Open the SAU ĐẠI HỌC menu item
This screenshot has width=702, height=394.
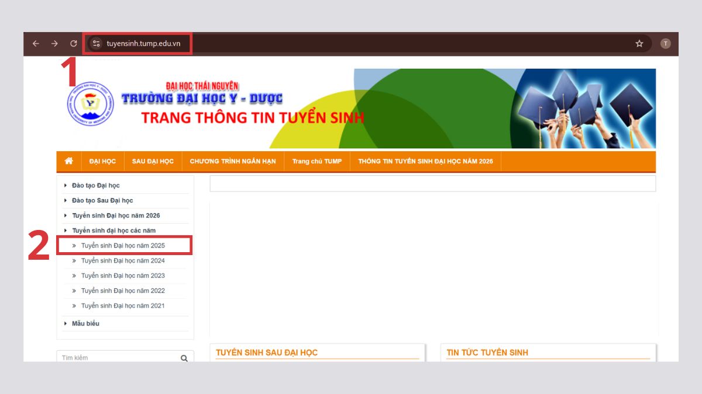click(x=153, y=162)
